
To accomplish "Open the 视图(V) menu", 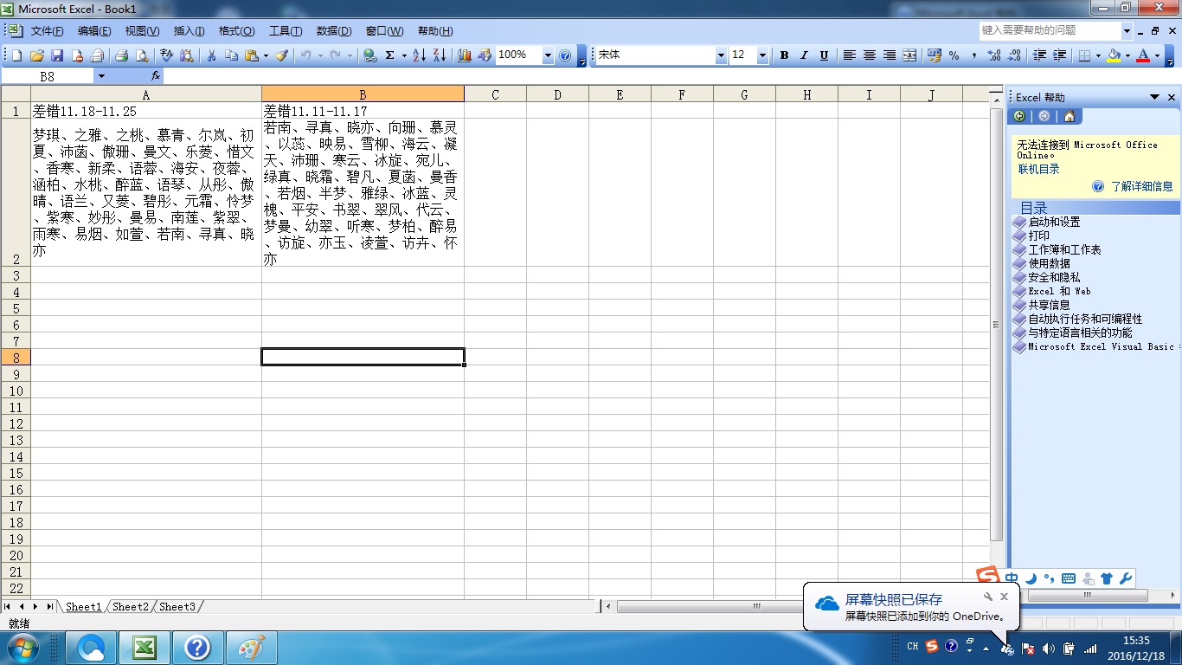I will 142,31.
